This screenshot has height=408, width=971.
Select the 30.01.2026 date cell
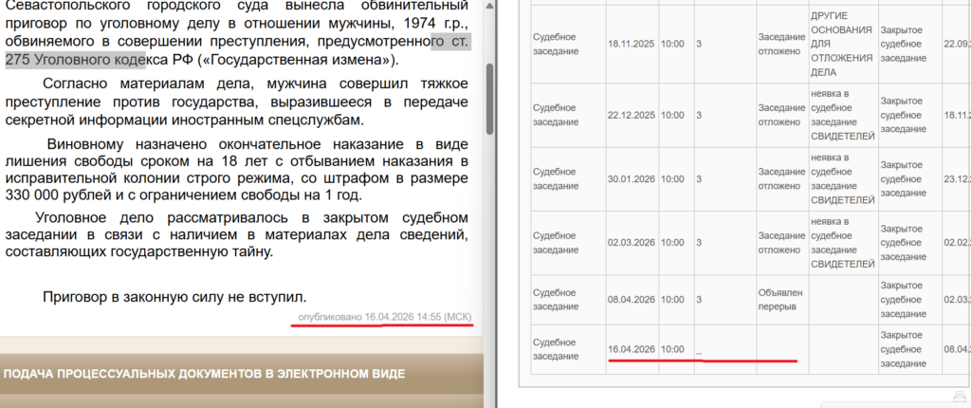(x=632, y=177)
